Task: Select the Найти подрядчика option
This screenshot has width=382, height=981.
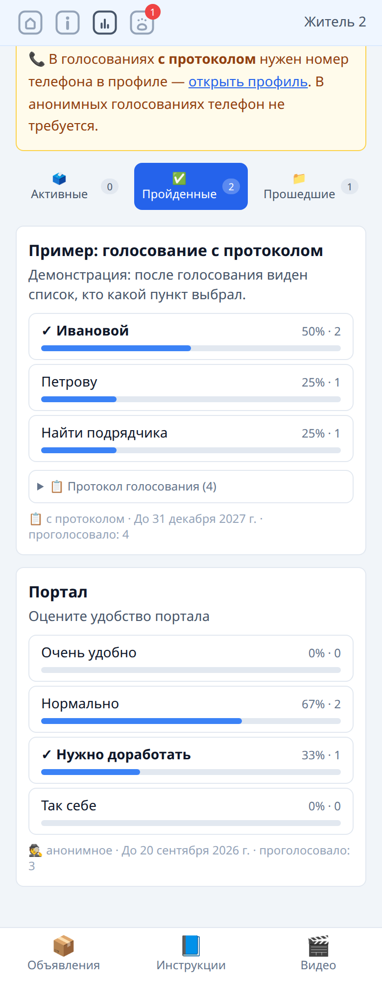Action: click(x=191, y=439)
